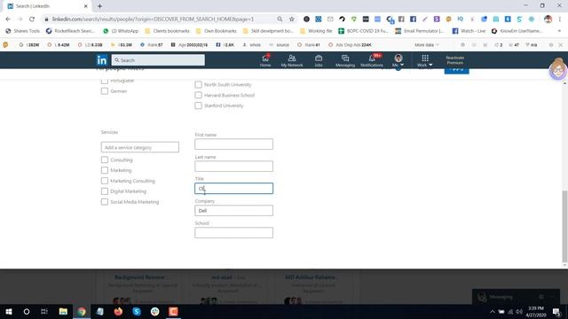Click the Chrome taskbar icon
Viewport: 568px width, 319px height.
click(82, 311)
